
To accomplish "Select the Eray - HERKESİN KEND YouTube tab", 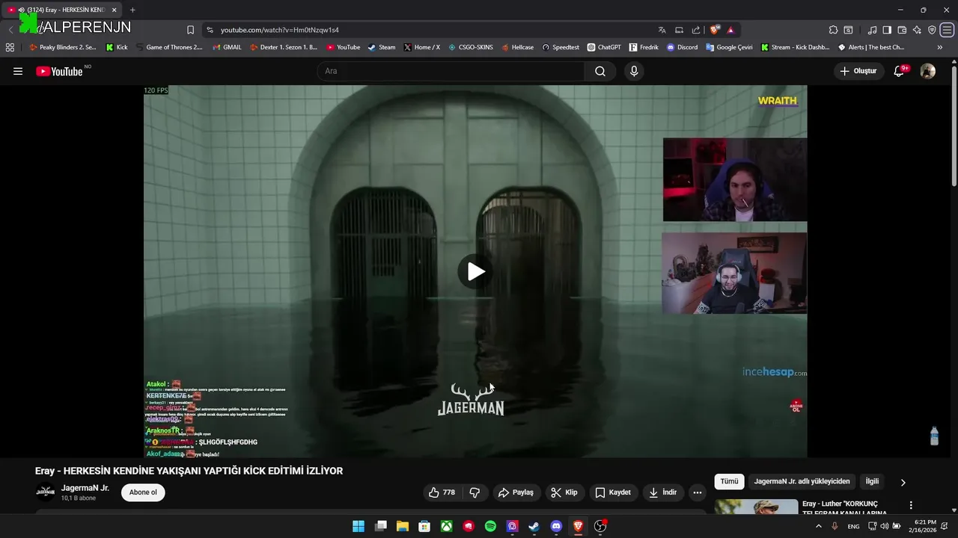I will (61, 10).
